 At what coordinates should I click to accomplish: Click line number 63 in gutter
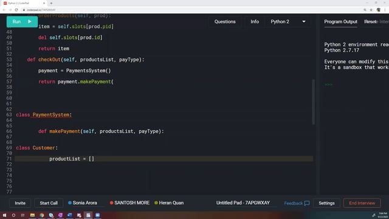pos(9,115)
